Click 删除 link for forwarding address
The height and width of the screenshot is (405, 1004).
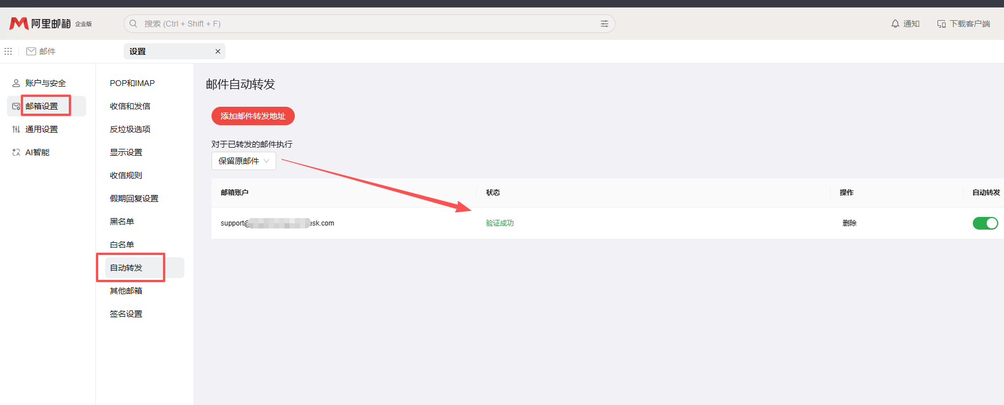point(849,223)
